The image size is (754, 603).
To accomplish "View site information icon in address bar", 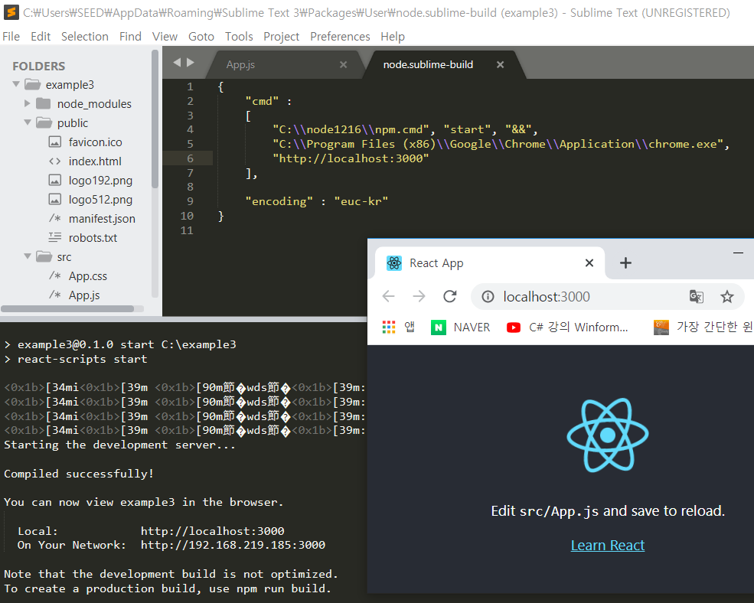I will point(488,297).
